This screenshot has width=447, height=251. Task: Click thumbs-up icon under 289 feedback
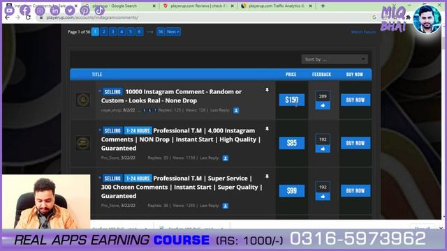pos(323,105)
